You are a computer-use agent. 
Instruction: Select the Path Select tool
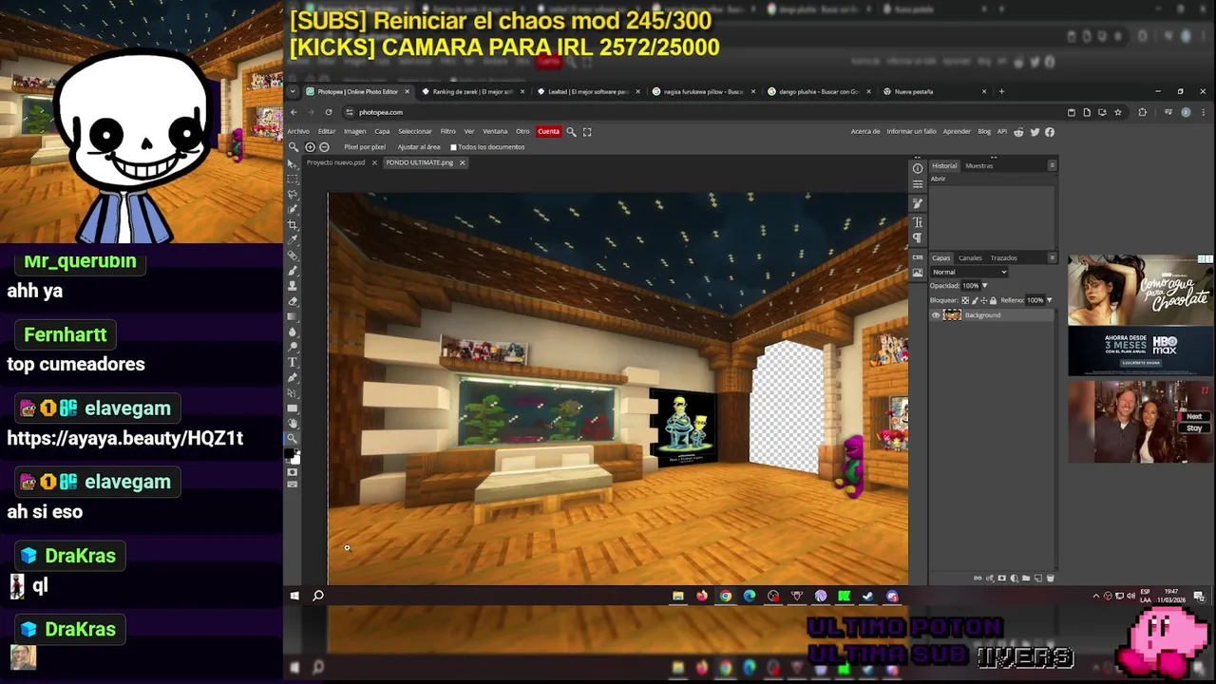pyautogui.click(x=293, y=393)
